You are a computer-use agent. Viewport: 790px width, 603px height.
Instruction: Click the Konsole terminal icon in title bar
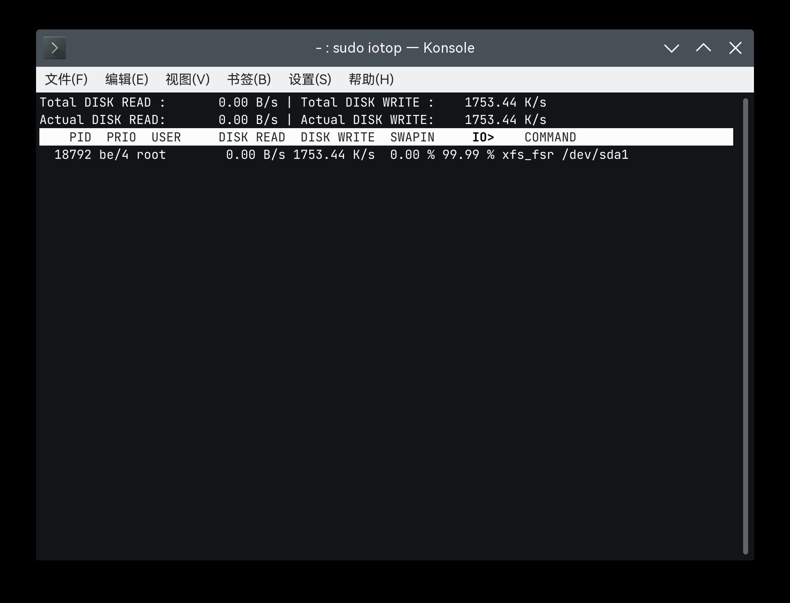click(x=54, y=48)
